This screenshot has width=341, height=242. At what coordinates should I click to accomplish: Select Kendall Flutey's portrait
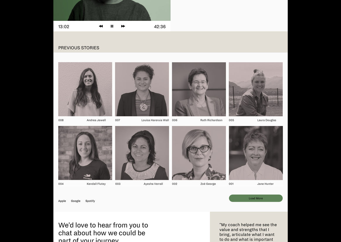(x=85, y=153)
